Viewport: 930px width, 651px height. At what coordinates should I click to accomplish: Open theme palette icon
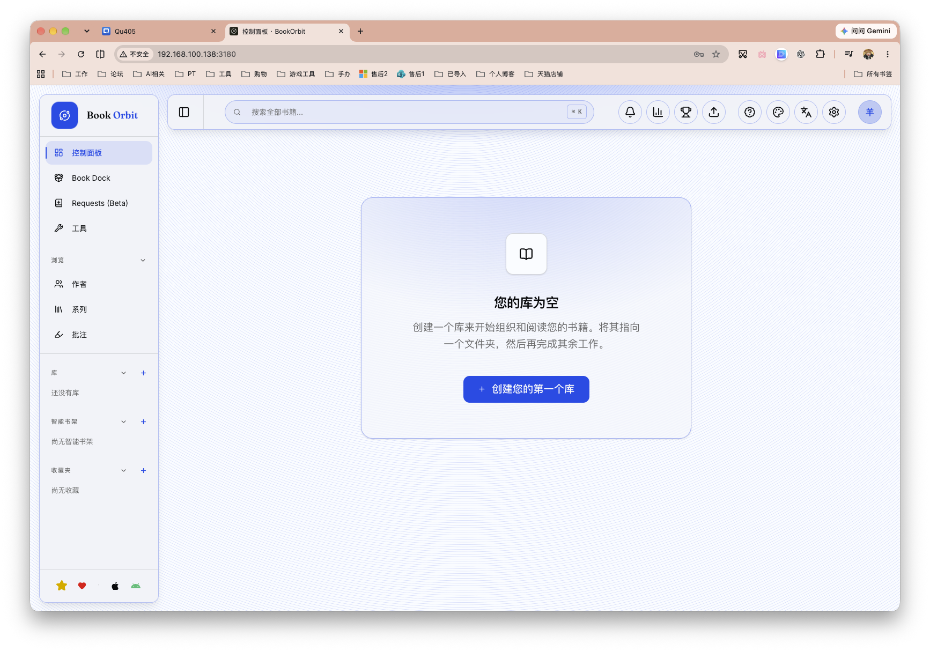point(778,112)
